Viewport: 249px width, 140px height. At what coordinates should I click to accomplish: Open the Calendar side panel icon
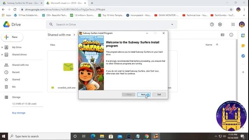pos(243,35)
